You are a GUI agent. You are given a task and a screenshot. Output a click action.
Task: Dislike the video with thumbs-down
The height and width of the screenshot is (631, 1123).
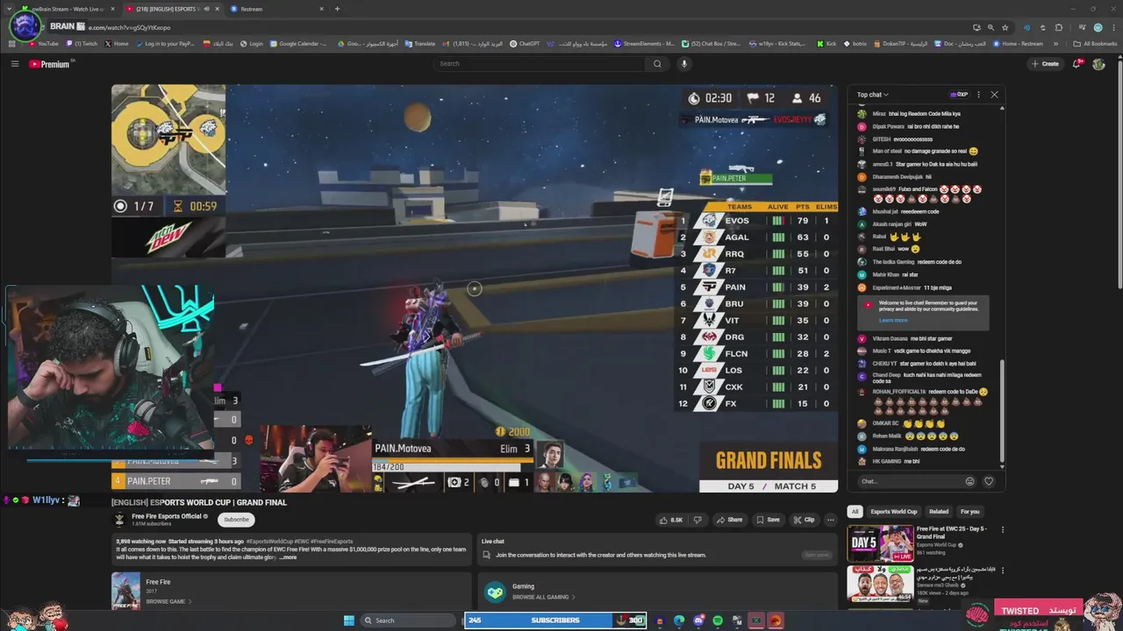697,520
